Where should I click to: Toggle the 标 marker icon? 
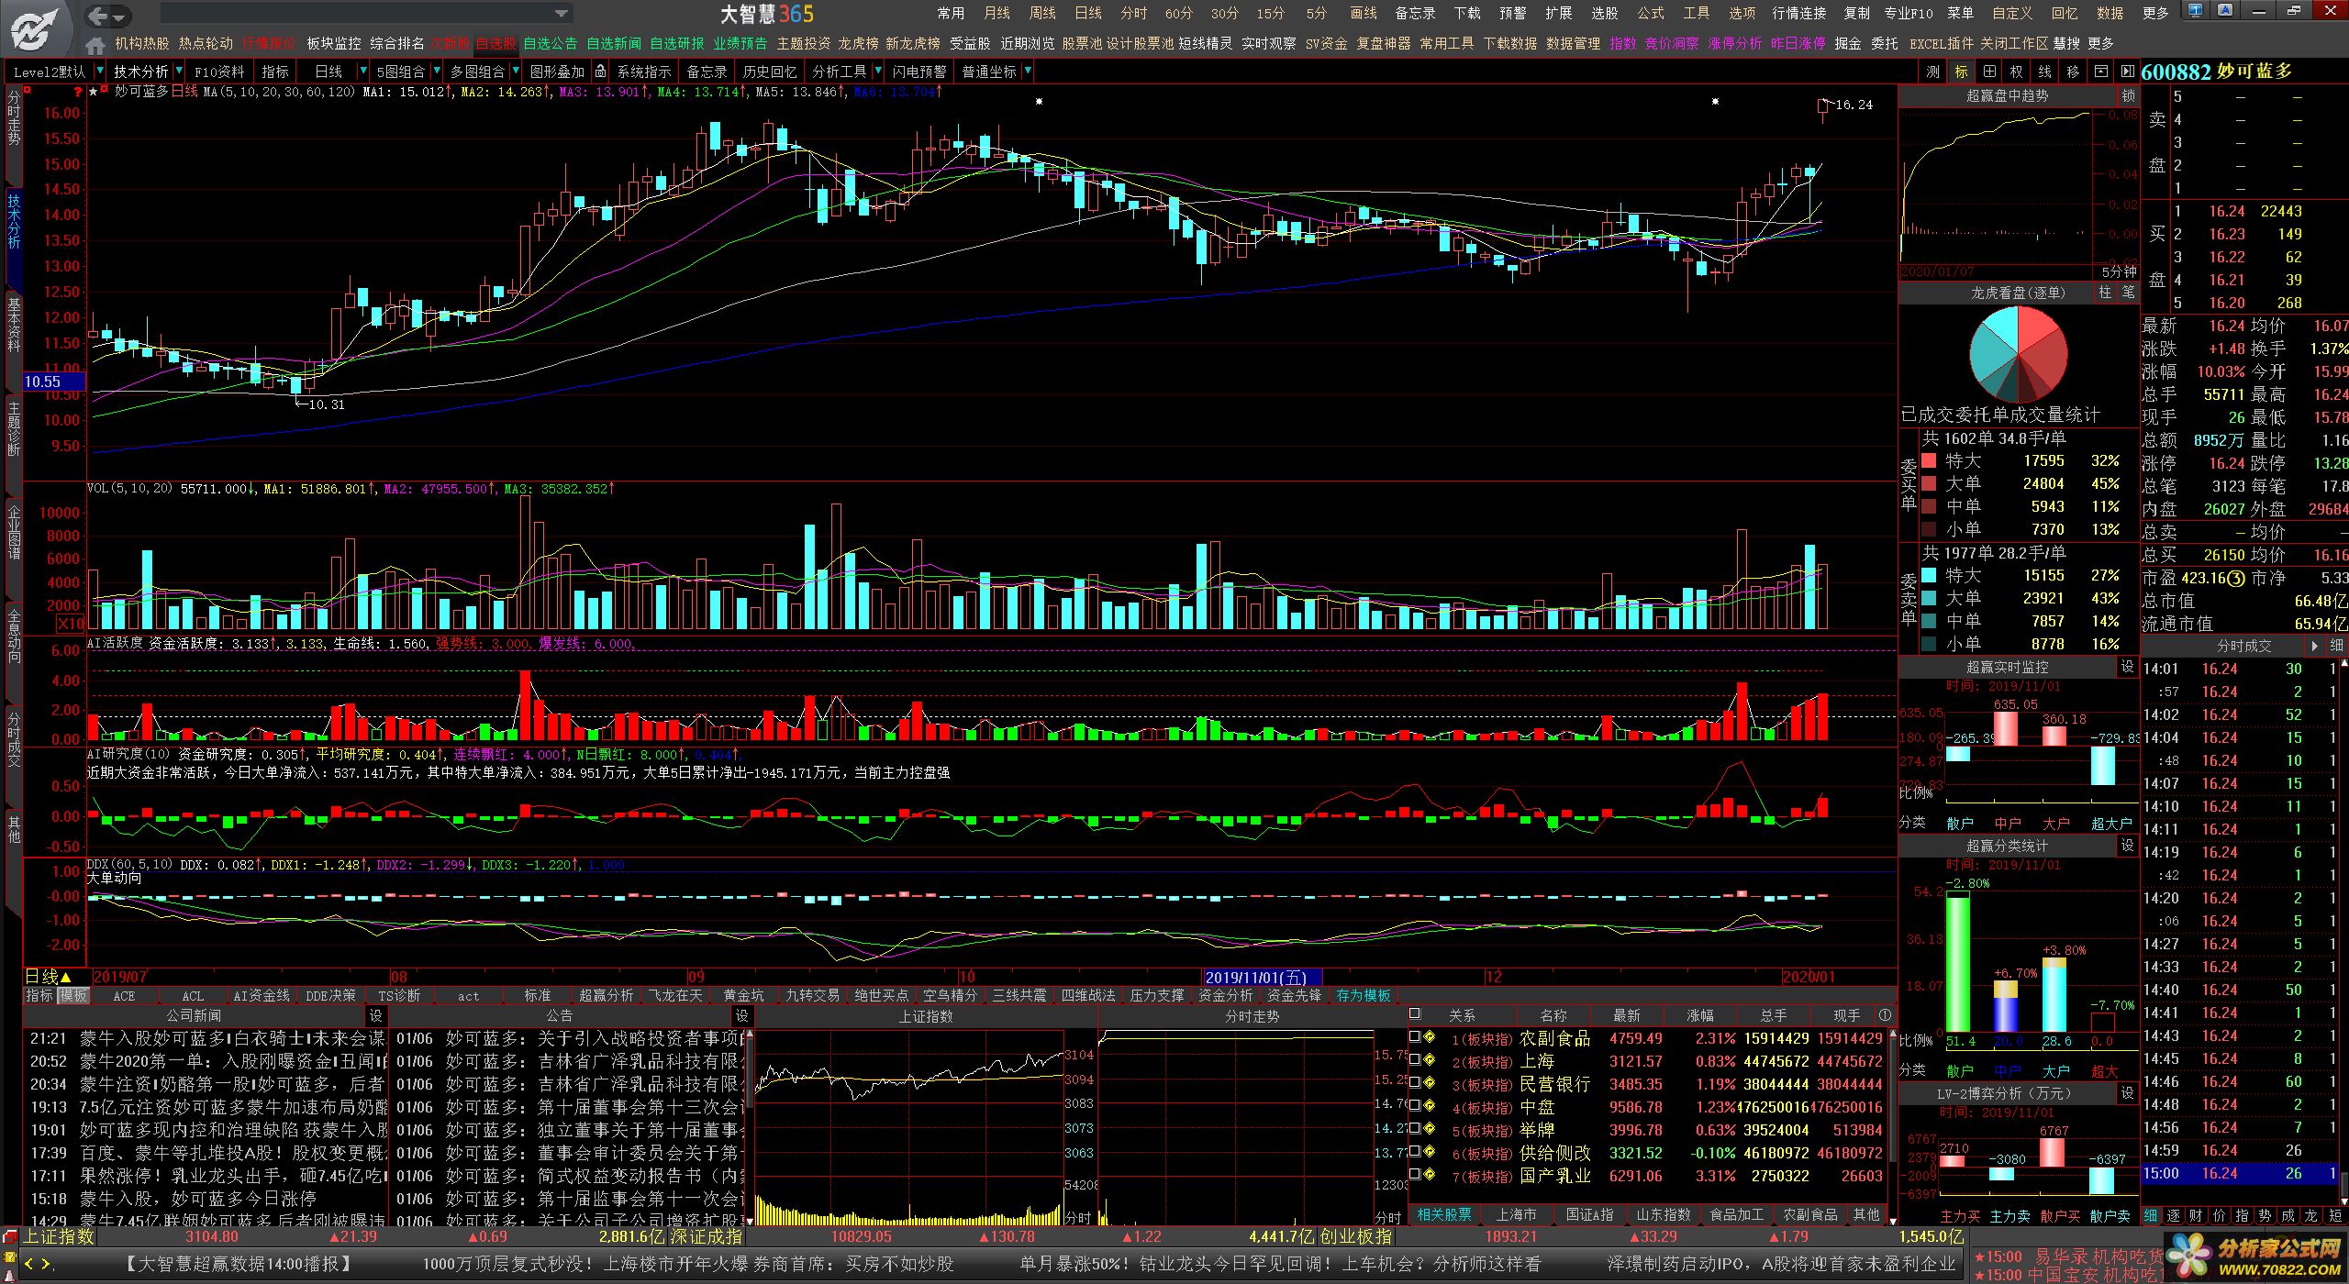coord(1962,72)
